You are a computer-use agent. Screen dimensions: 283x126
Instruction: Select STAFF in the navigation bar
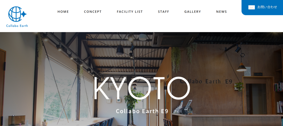(164, 12)
